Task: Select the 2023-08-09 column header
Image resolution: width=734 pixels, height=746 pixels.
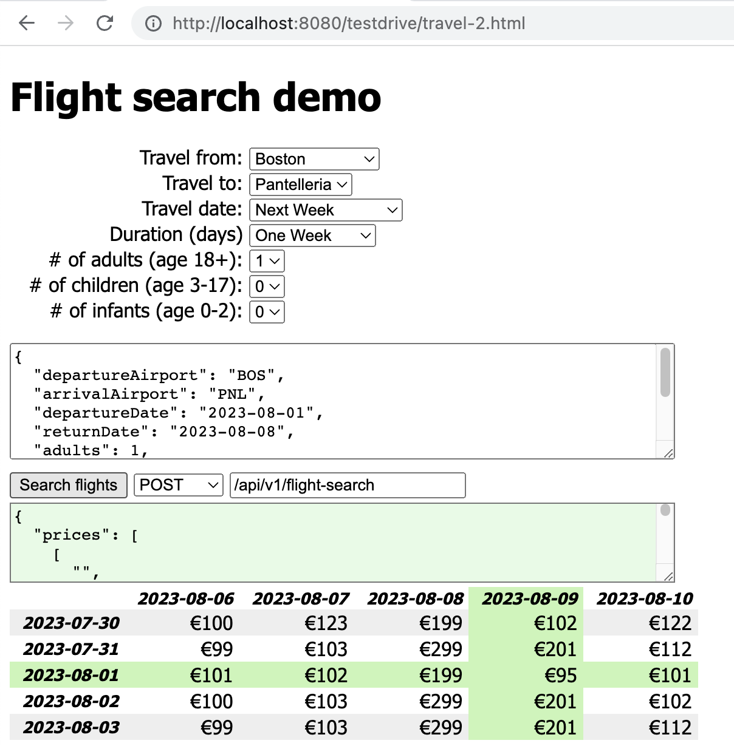Action: pyautogui.click(x=529, y=598)
